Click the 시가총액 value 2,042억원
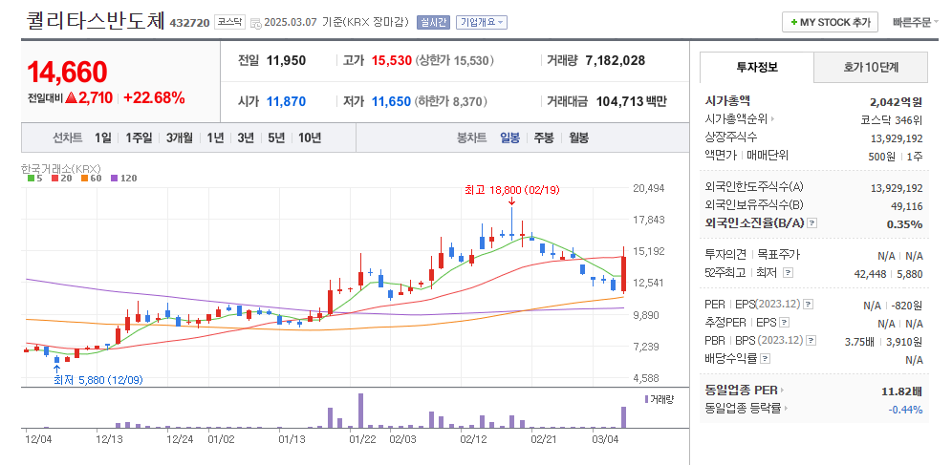 click(897, 101)
